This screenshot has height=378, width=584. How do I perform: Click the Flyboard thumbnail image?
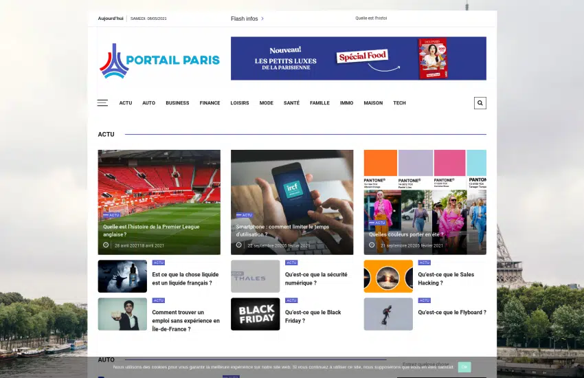(388, 314)
